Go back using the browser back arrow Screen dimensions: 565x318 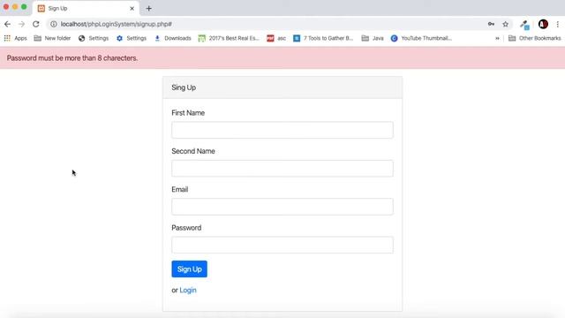pyautogui.click(x=8, y=24)
